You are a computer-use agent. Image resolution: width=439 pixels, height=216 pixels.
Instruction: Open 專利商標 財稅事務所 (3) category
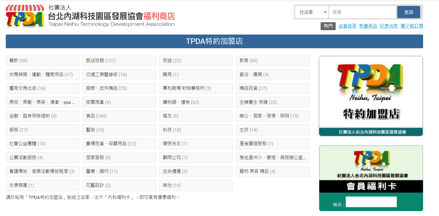[x=196, y=88]
